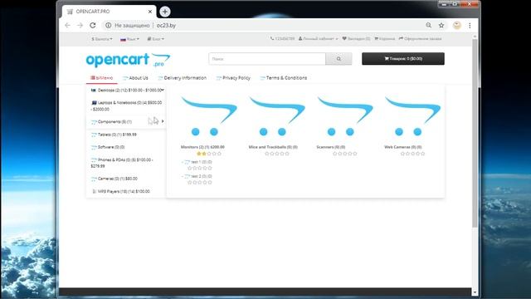Open a new browser tab
The height and width of the screenshot is (299, 531).
point(165,12)
